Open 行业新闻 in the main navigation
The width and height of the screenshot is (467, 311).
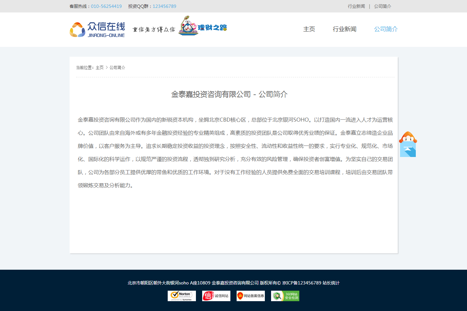[345, 29]
